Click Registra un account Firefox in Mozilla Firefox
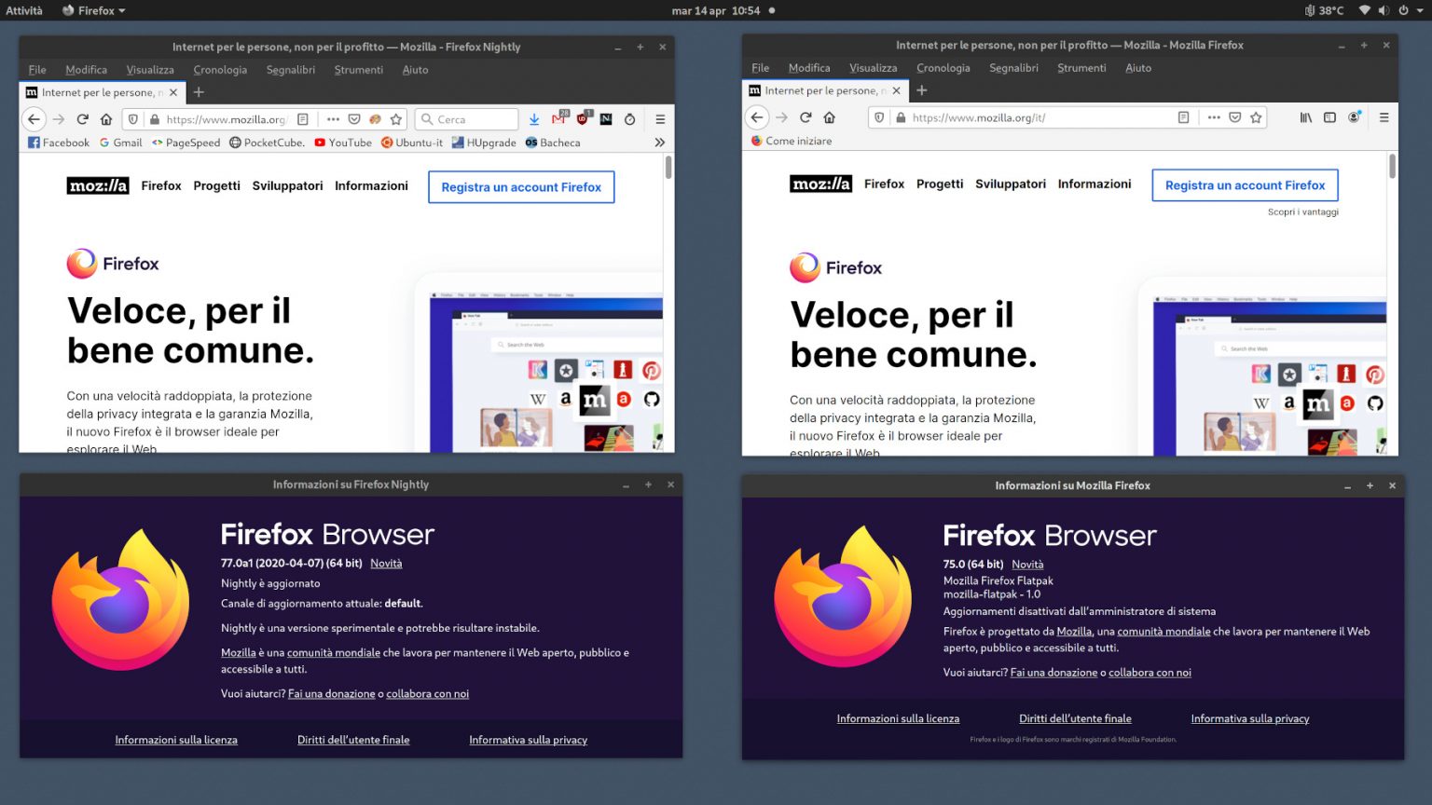This screenshot has height=805, width=1432. pos(1245,185)
